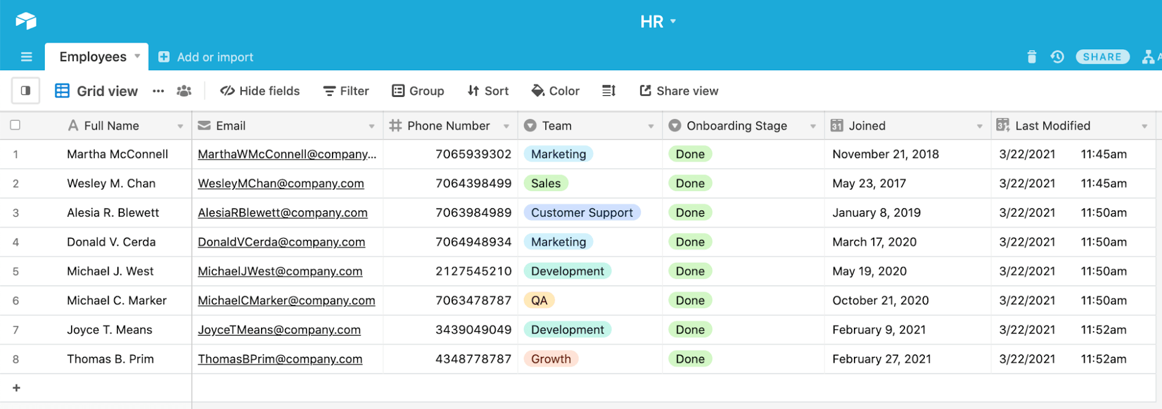This screenshot has height=409, width=1162.
Task: Open WesleyMChan@company.com email link
Action: coord(281,184)
